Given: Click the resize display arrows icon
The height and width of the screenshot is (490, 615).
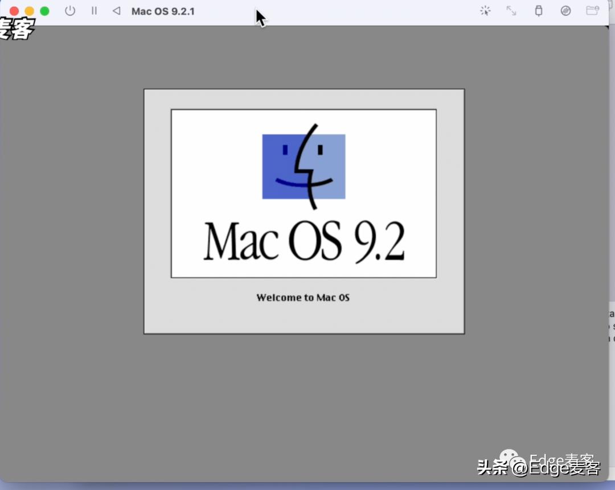Looking at the screenshot, I should point(511,11).
